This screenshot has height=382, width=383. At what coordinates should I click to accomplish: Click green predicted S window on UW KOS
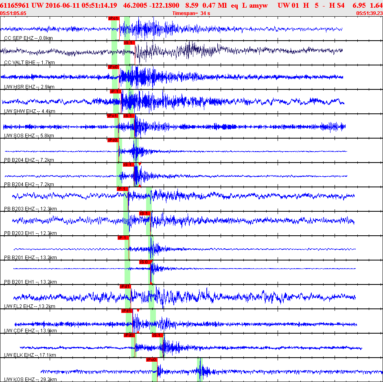pos(200,370)
